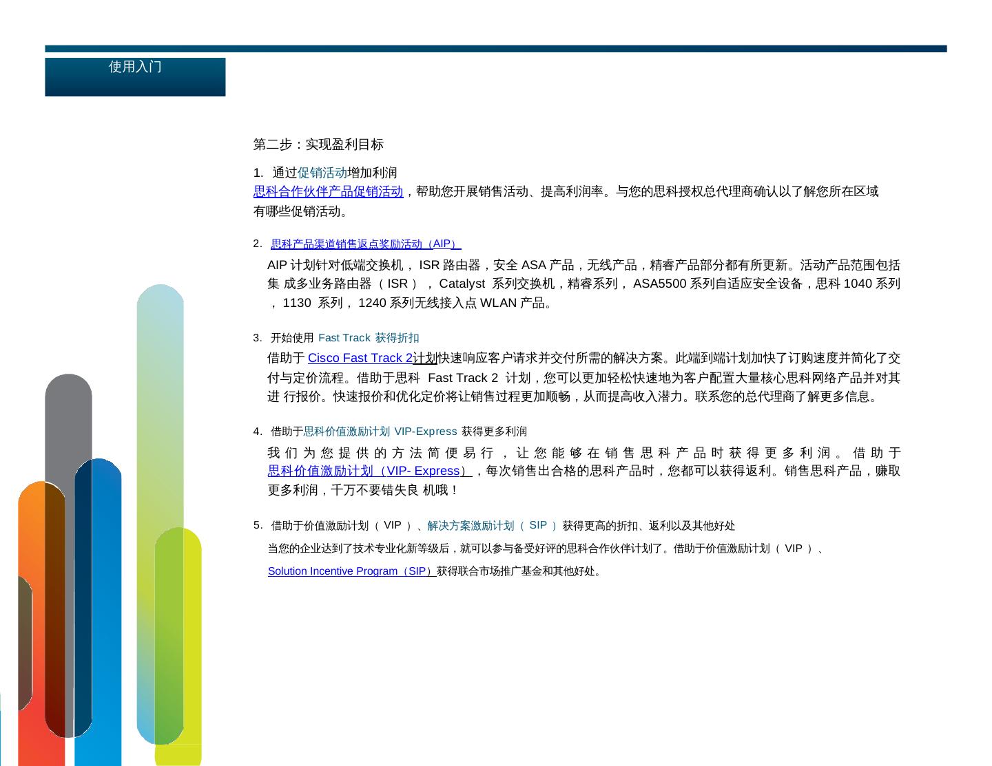
Task: Click the line starting 当您的企业达到了技术专业化新等级后
Action: tap(547, 549)
